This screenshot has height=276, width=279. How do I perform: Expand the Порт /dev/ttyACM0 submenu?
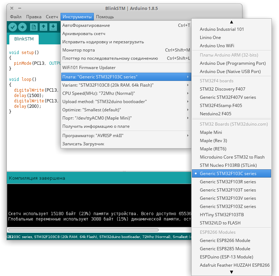click(x=126, y=118)
